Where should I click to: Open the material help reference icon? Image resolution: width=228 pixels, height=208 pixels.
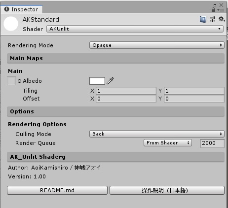[x=203, y=19]
